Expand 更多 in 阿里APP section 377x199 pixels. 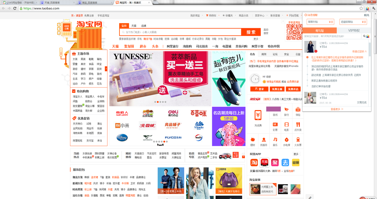point(297,154)
